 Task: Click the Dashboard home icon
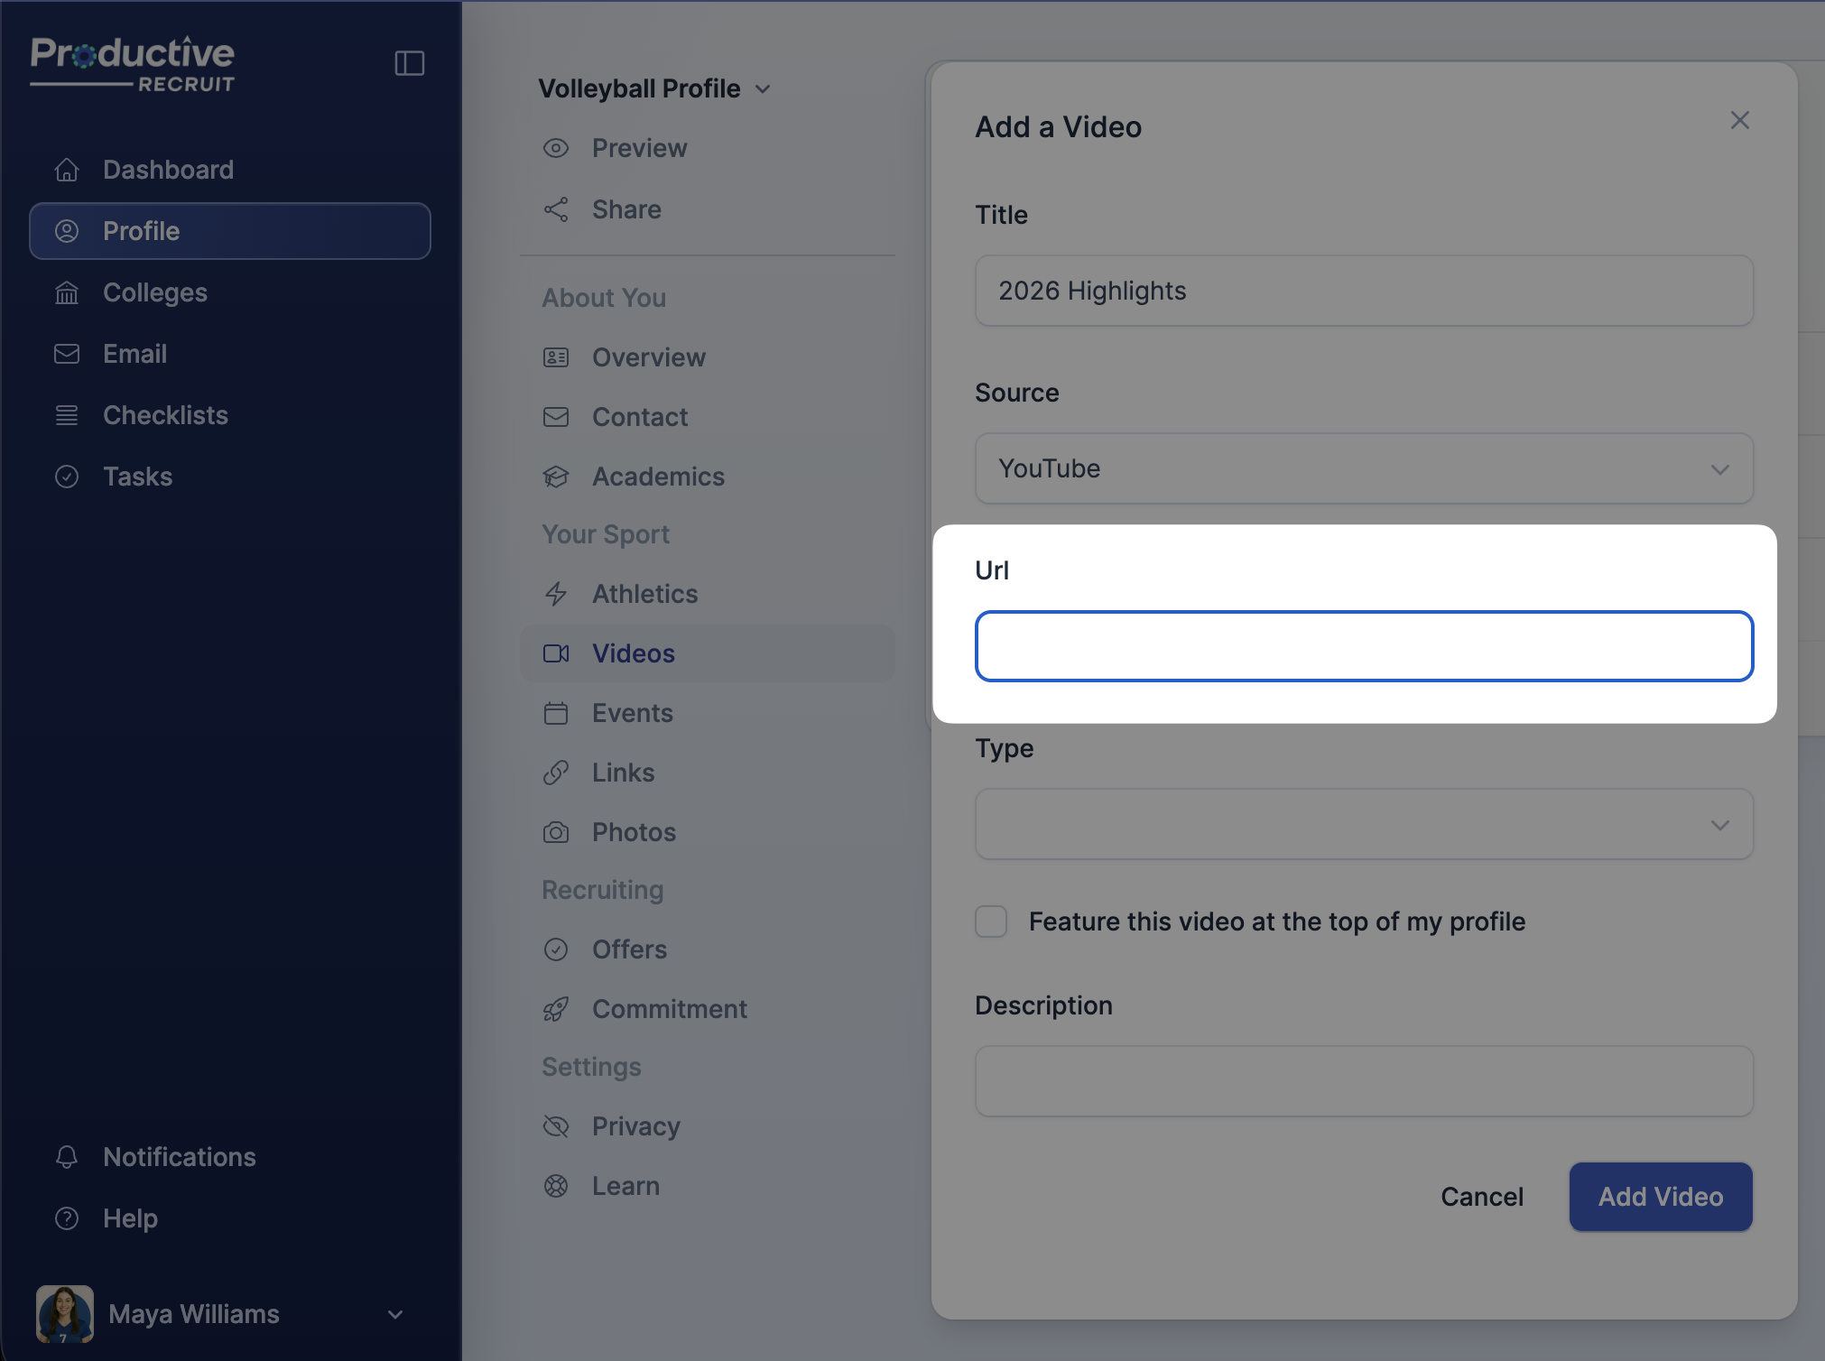click(67, 170)
